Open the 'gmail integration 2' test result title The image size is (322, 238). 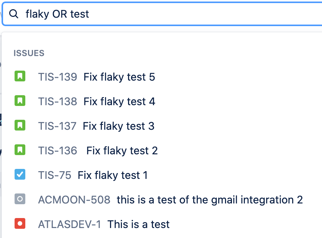coord(210,200)
